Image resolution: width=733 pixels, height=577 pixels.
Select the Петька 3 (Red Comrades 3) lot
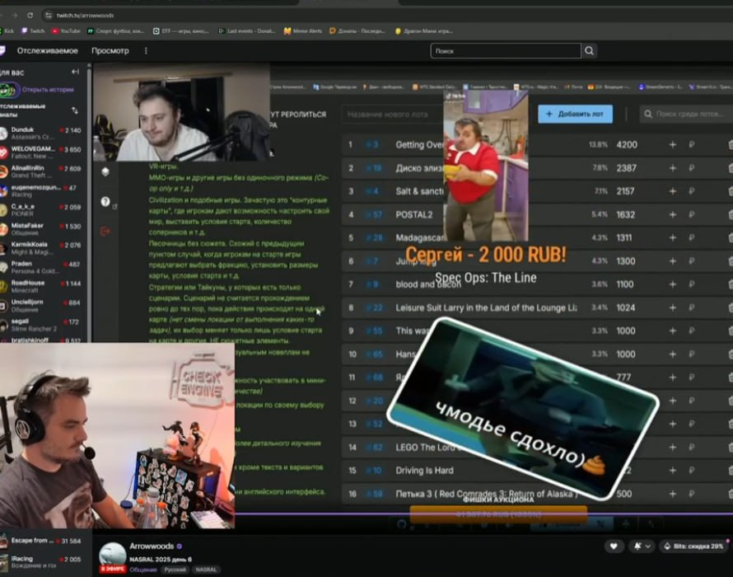pos(486,494)
